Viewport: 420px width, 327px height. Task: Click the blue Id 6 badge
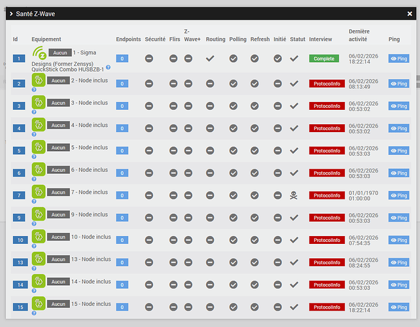19,173
